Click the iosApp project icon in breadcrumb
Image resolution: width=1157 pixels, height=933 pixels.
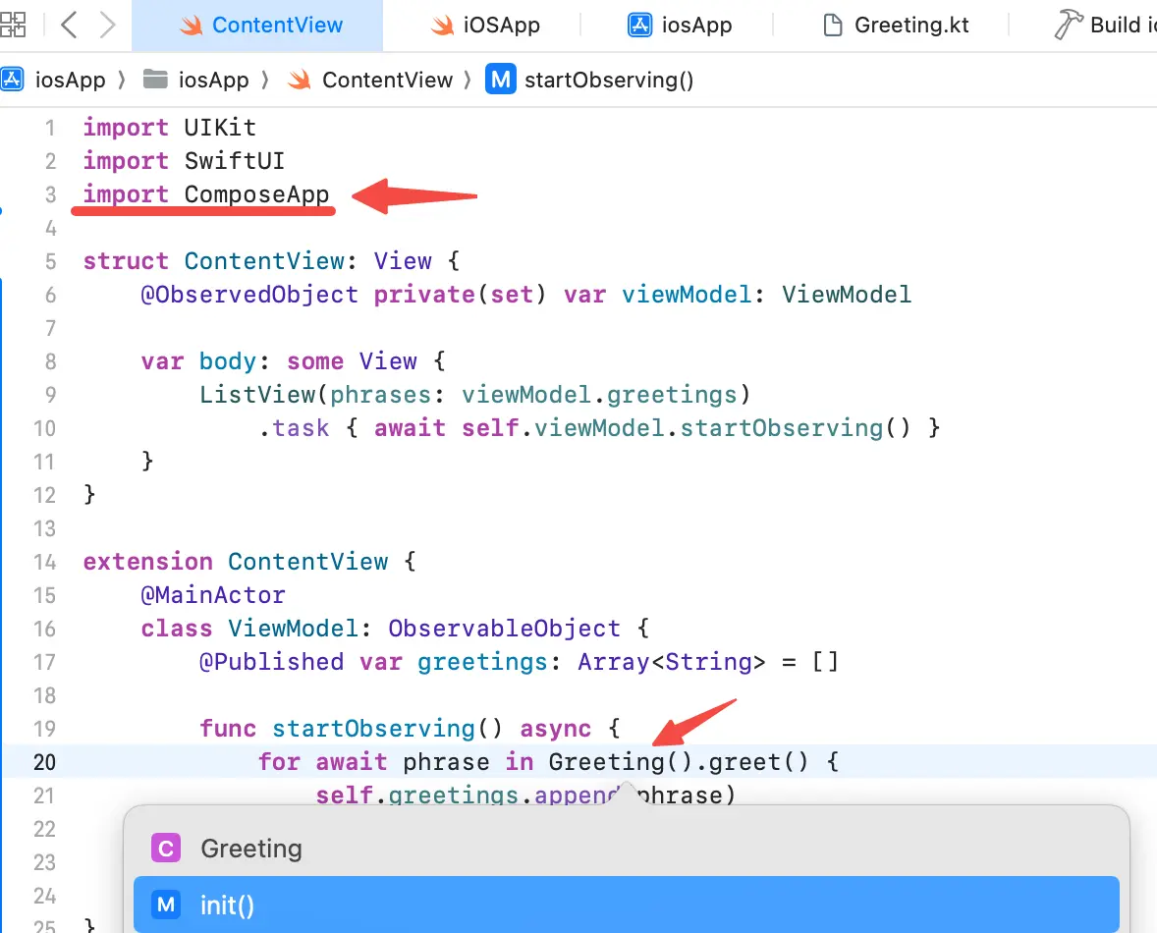pos(12,80)
